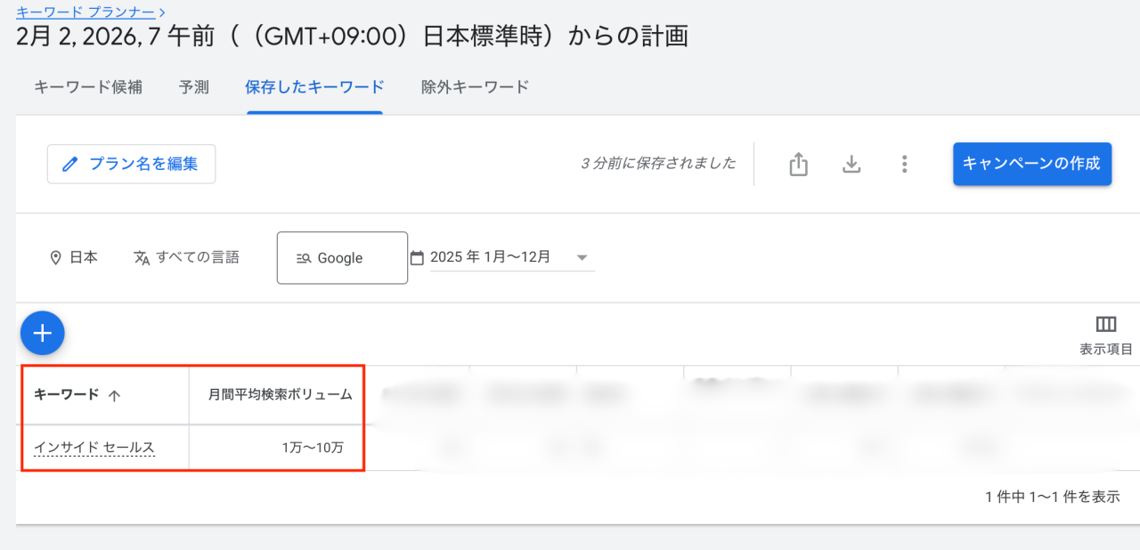Sort by キーワード column arrow
The width and height of the screenshot is (1140, 550).
tap(114, 396)
